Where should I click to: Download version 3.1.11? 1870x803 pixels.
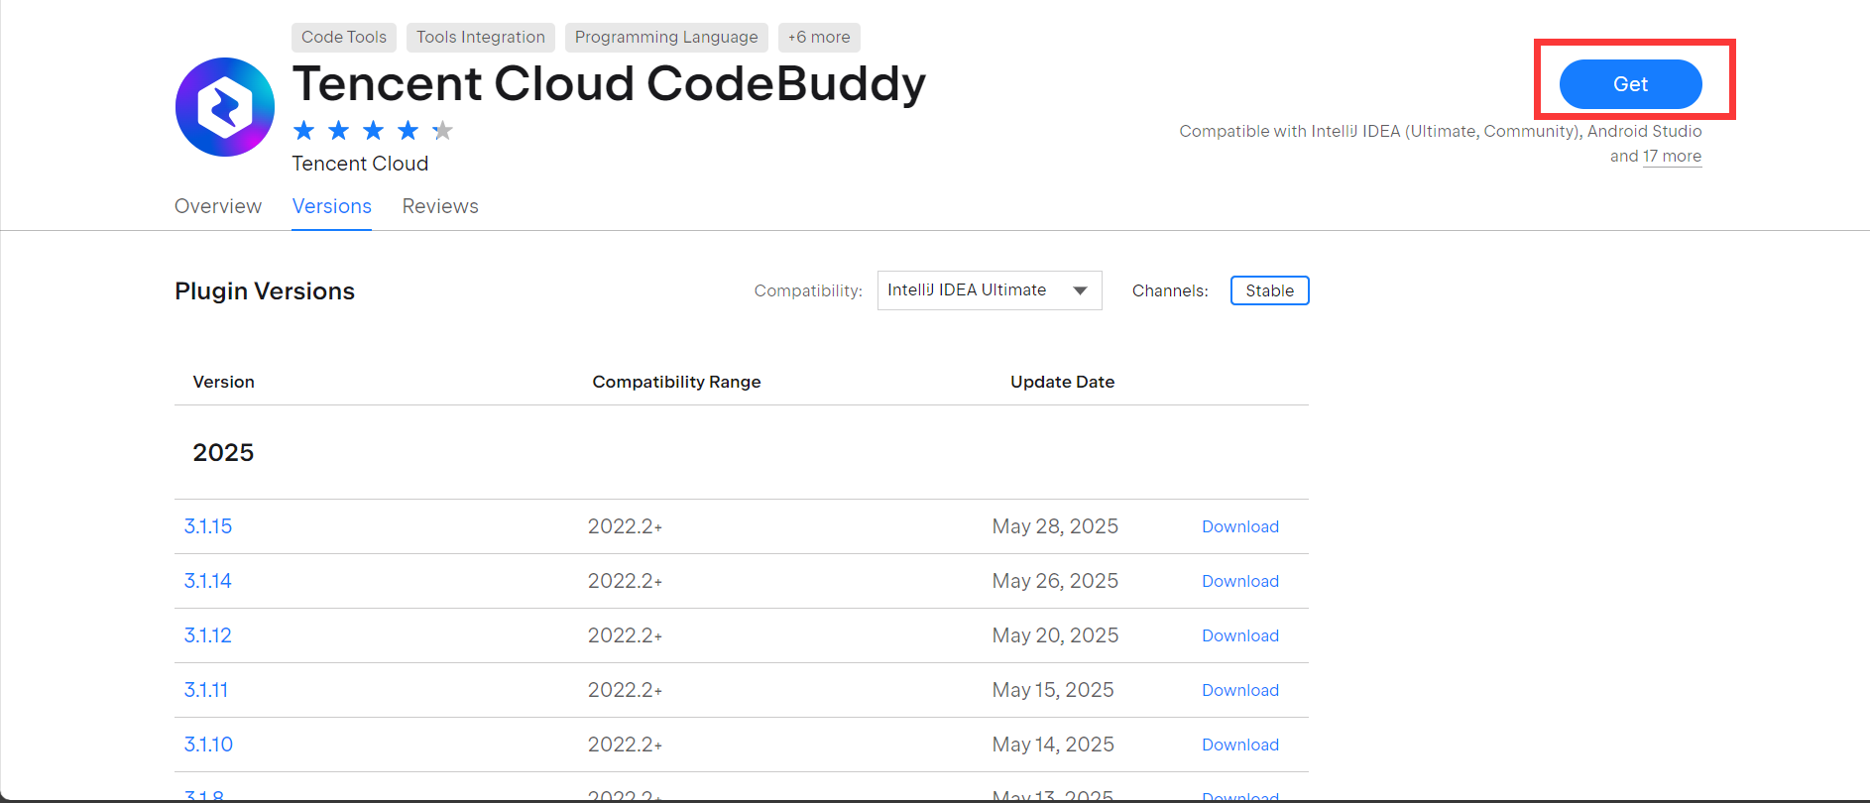(x=1239, y=690)
